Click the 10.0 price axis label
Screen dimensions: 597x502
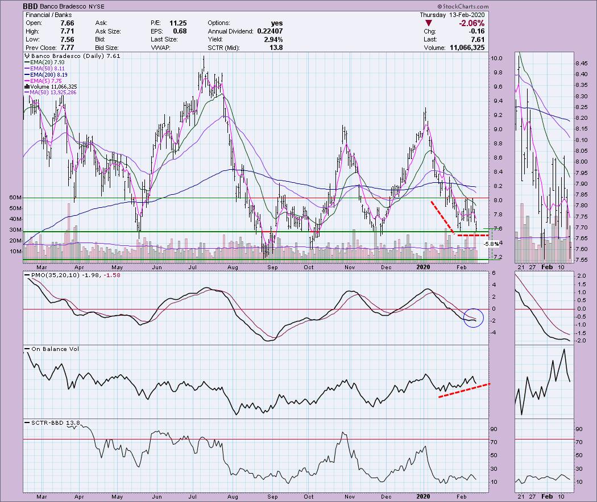click(496, 58)
